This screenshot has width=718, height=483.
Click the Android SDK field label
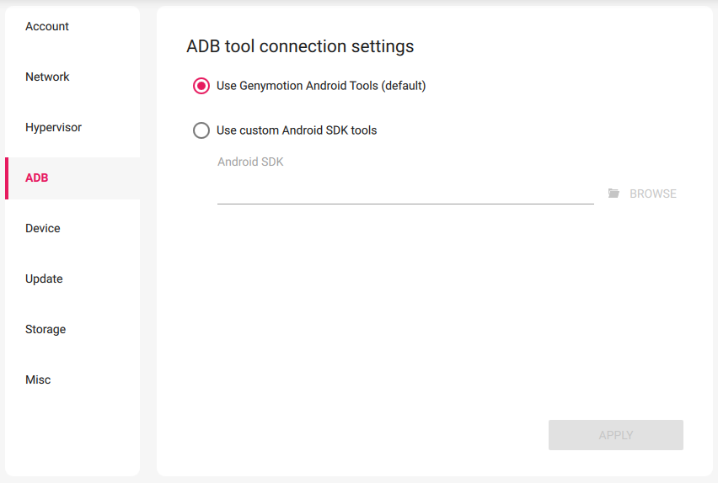point(250,162)
